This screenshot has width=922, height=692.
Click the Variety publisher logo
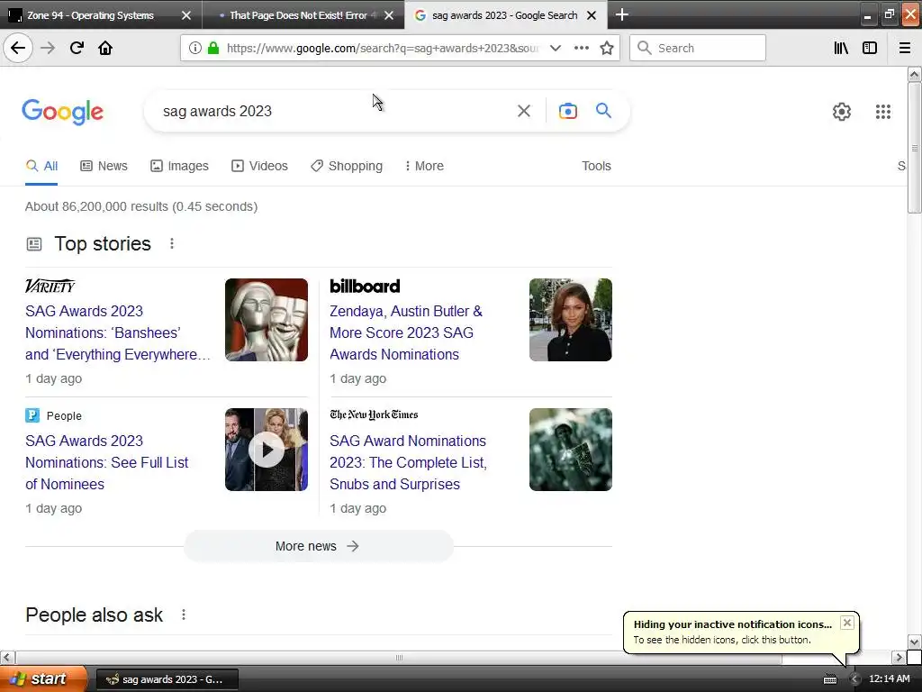[x=50, y=286]
